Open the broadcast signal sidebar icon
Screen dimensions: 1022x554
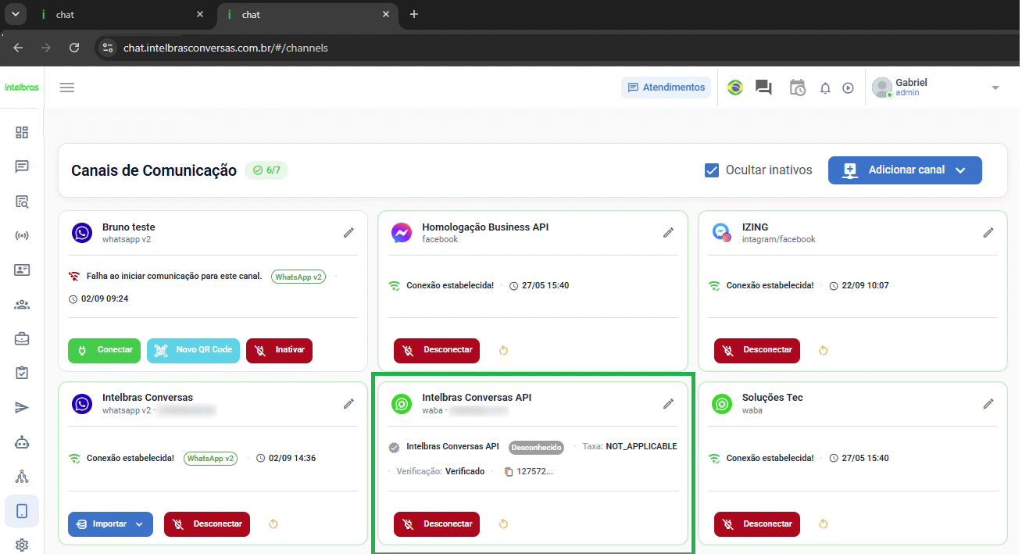[22, 236]
